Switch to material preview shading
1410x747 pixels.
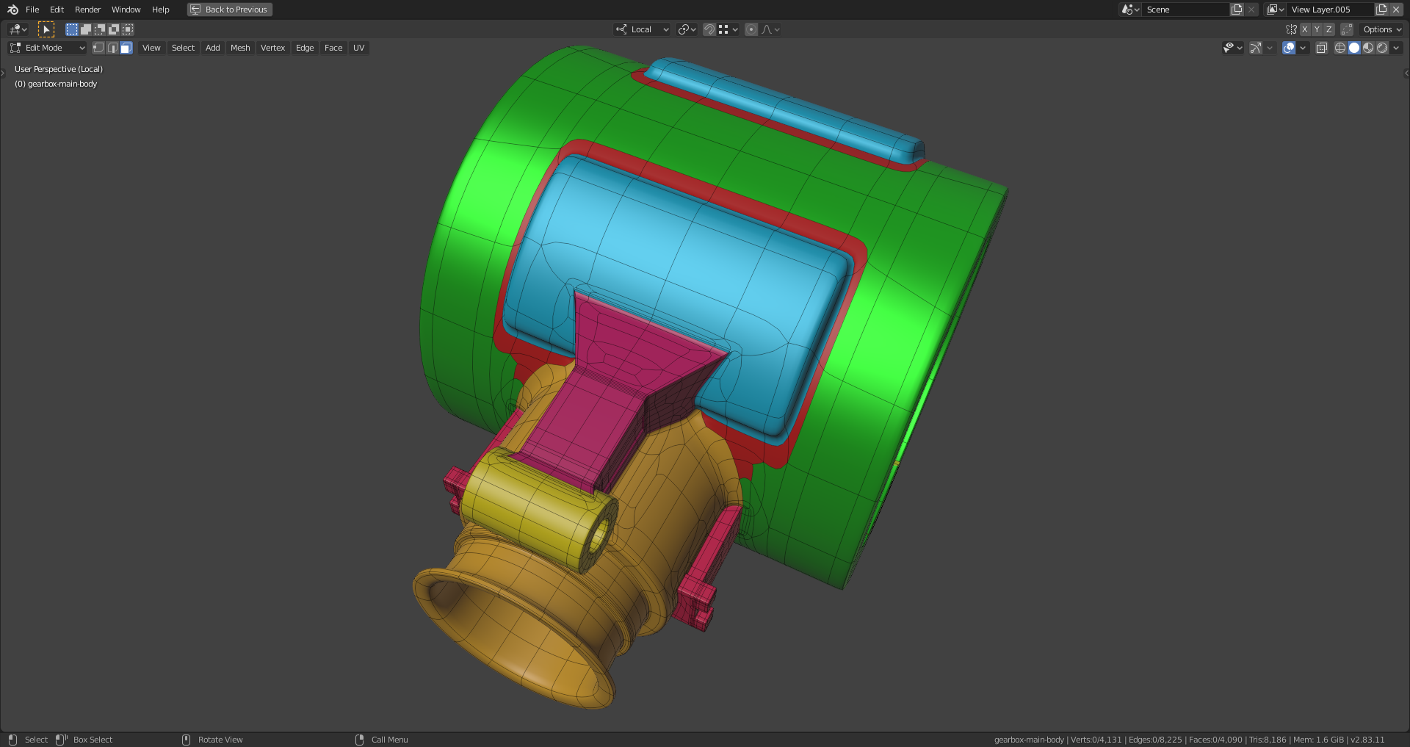(1368, 48)
